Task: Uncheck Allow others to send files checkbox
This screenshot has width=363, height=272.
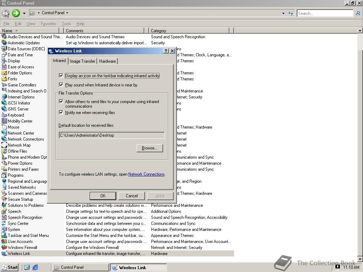Action: point(61,101)
